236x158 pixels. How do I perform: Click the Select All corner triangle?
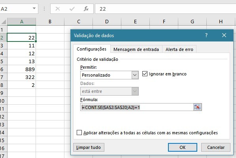pos(4,22)
